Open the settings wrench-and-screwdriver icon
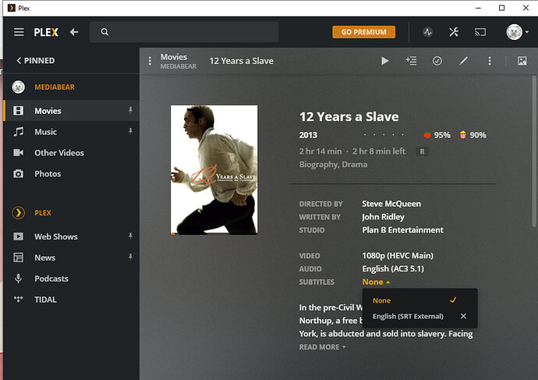Image resolution: width=538 pixels, height=380 pixels. (454, 32)
